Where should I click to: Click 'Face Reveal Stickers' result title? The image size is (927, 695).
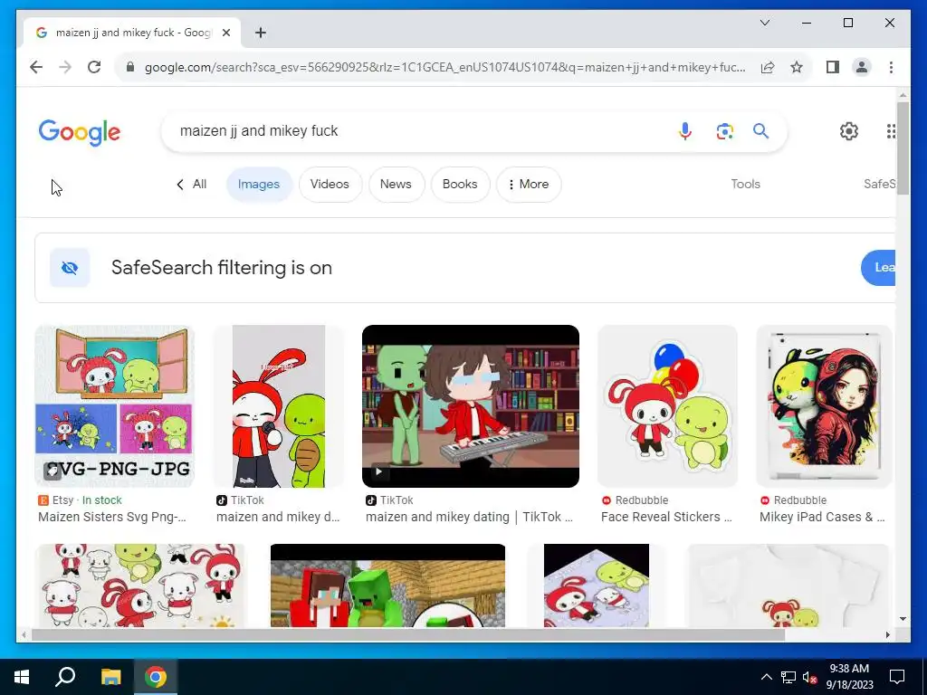click(666, 517)
